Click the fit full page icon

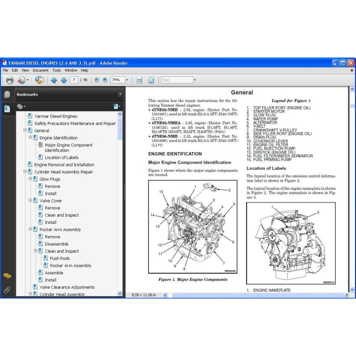tap(151, 80)
